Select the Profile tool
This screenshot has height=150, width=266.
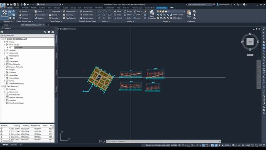[x=54, y=15]
